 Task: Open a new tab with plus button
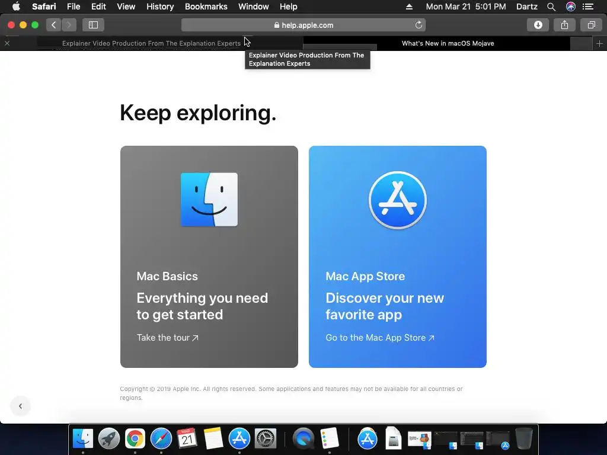[599, 44]
